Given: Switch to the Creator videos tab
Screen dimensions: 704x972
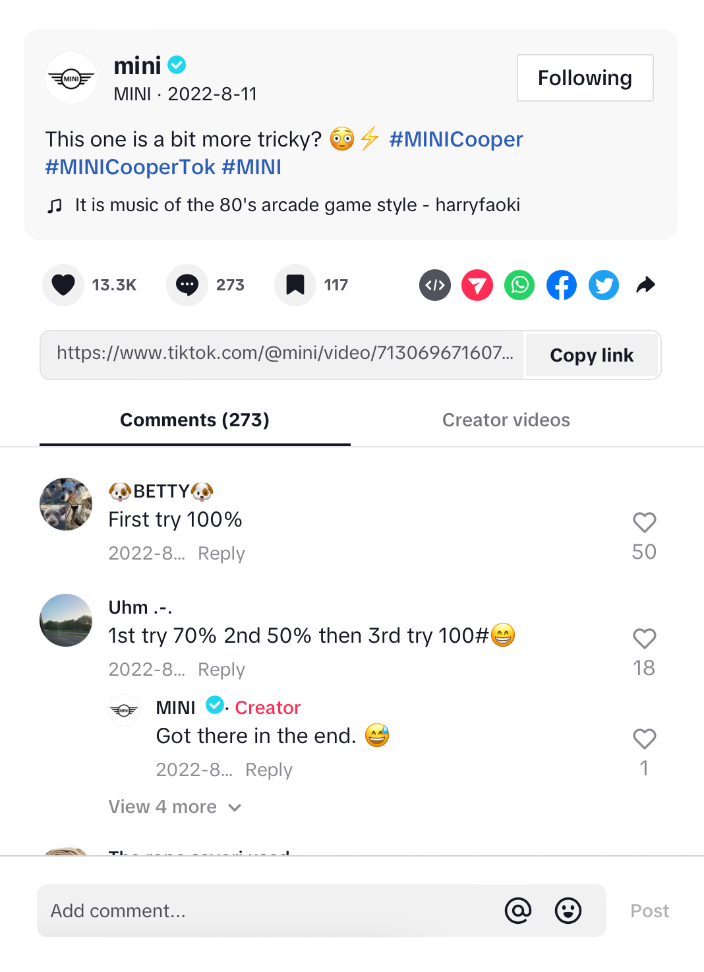Looking at the screenshot, I should [506, 420].
